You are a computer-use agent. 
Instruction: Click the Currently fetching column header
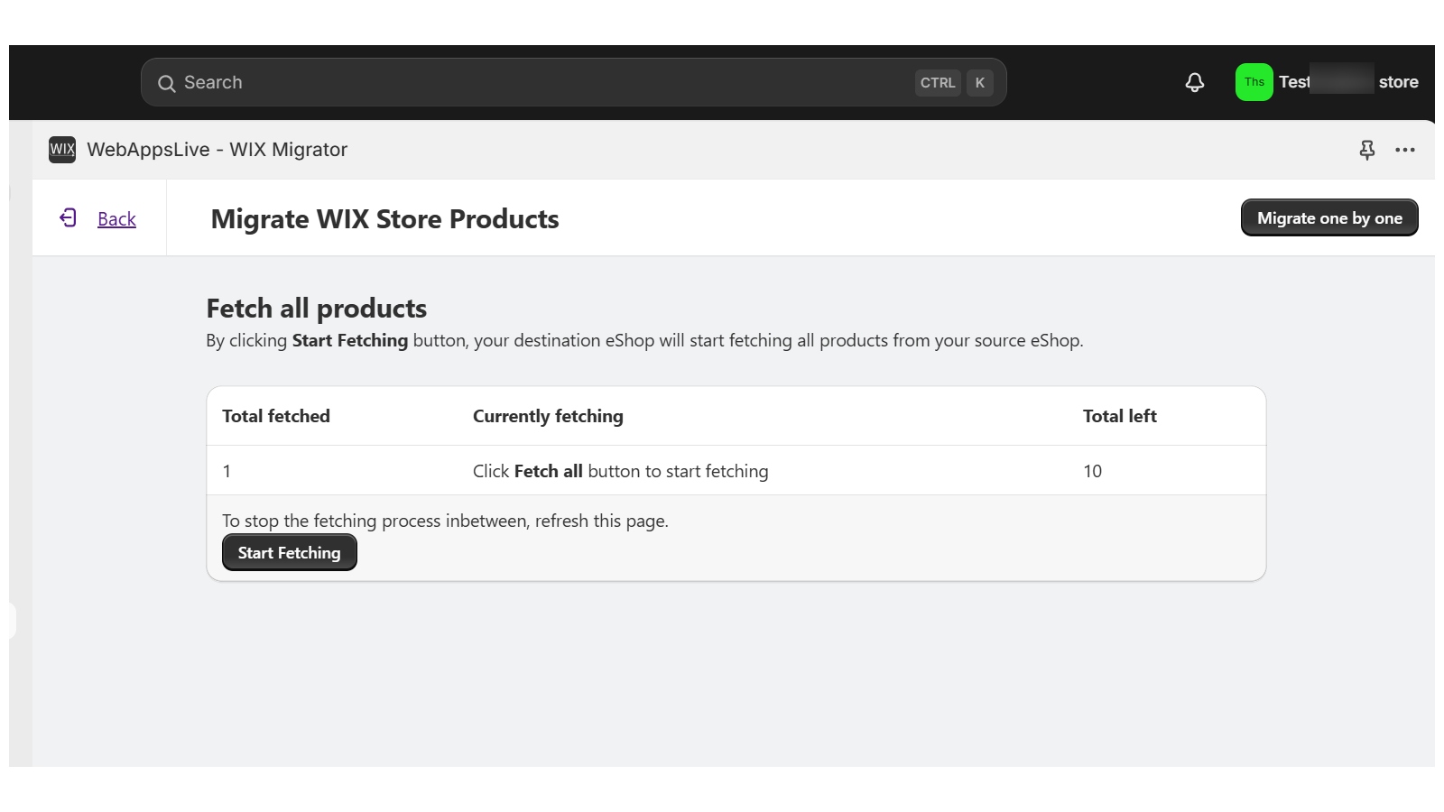click(x=548, y=416)
